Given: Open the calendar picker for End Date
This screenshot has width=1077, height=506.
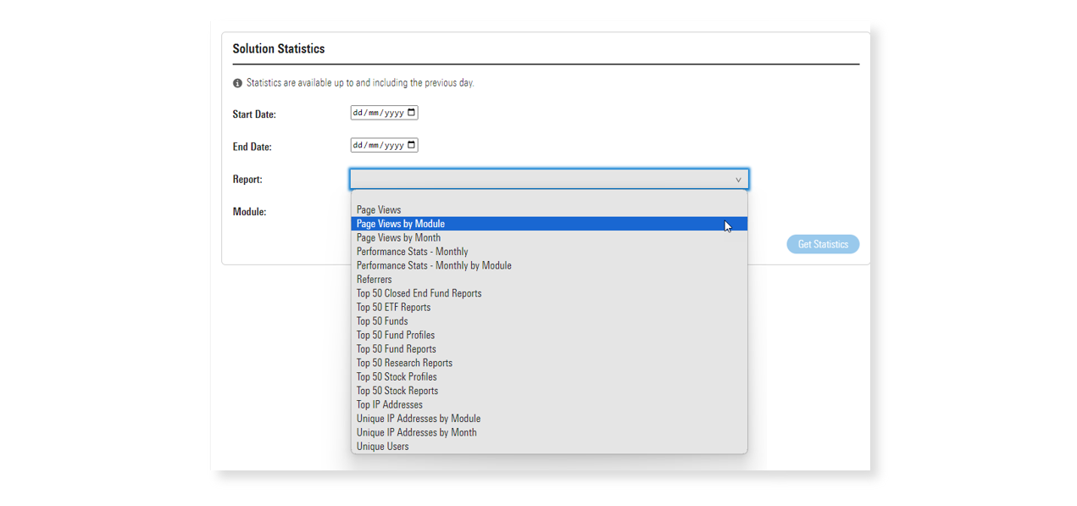Looking at the screenshot, I should pos(410,144).
